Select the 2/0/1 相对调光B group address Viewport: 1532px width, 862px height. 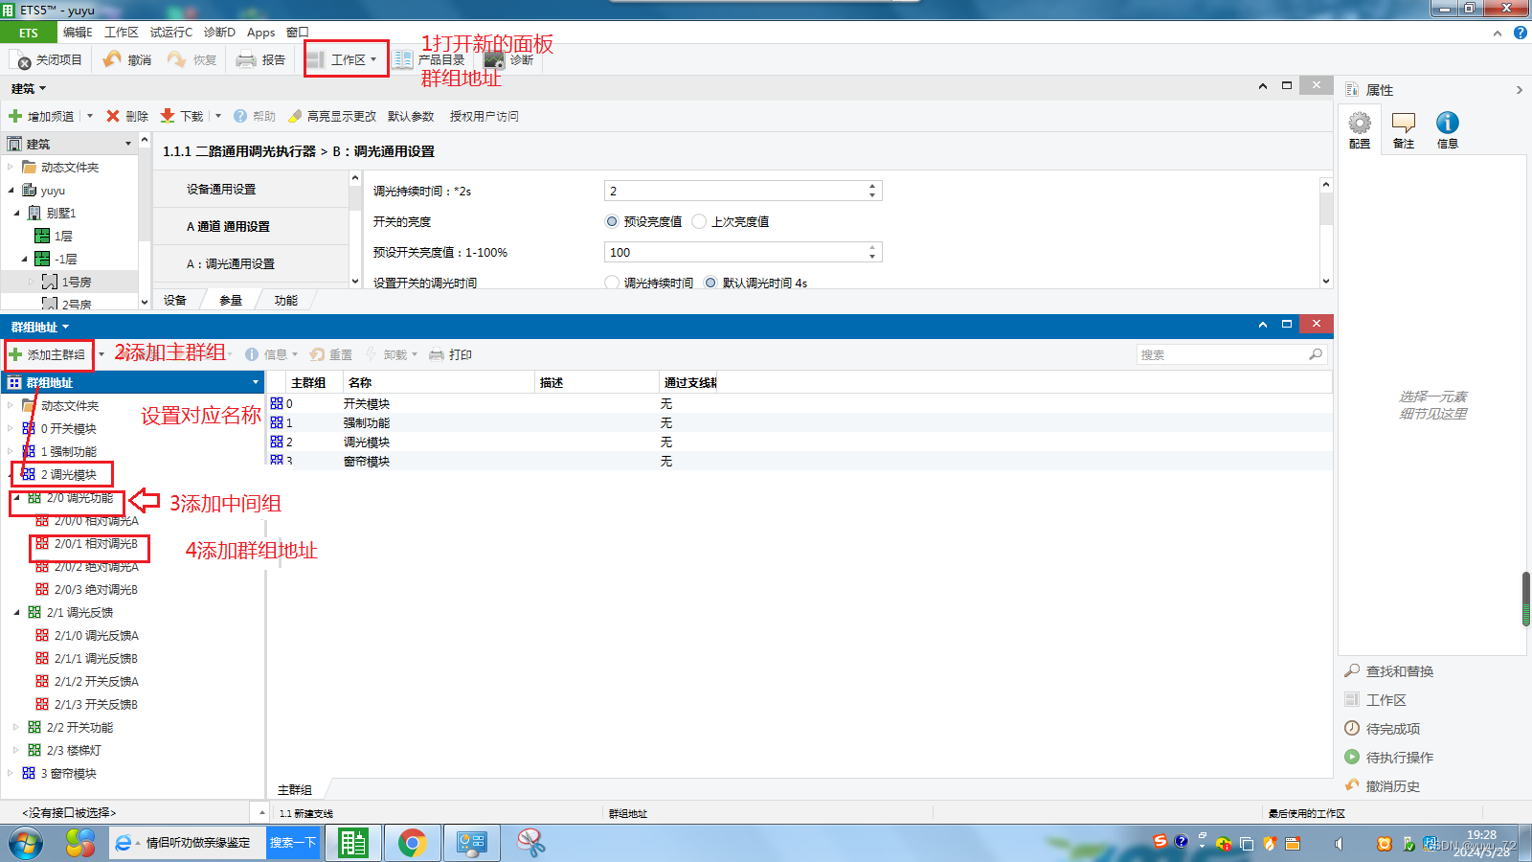pos(96,543)
